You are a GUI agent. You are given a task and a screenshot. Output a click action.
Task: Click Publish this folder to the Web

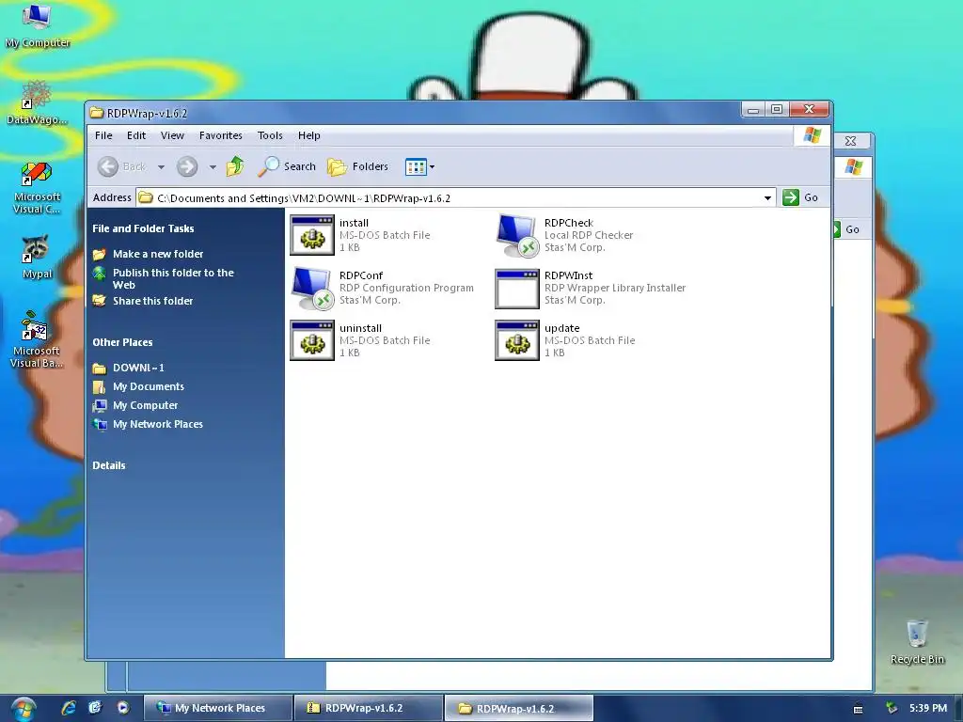point(173,278)
